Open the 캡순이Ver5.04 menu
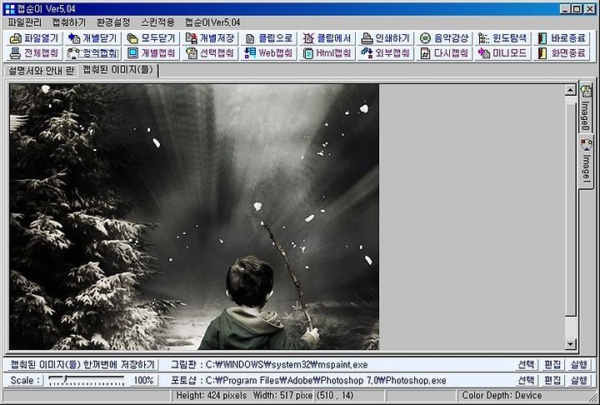The image size is (600, 405). pyautogui.click(x=212, y=22)
